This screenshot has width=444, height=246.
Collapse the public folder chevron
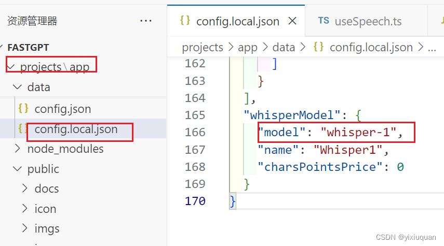pos(18,169)
